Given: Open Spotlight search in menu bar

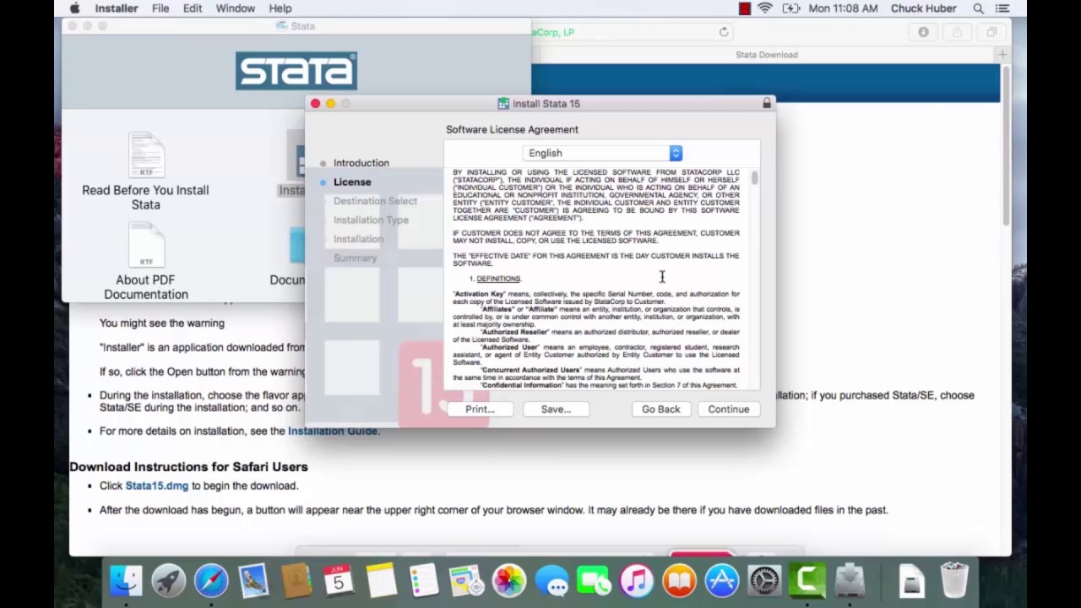Looking at the screenshot, I should click(x=978, y=8).
